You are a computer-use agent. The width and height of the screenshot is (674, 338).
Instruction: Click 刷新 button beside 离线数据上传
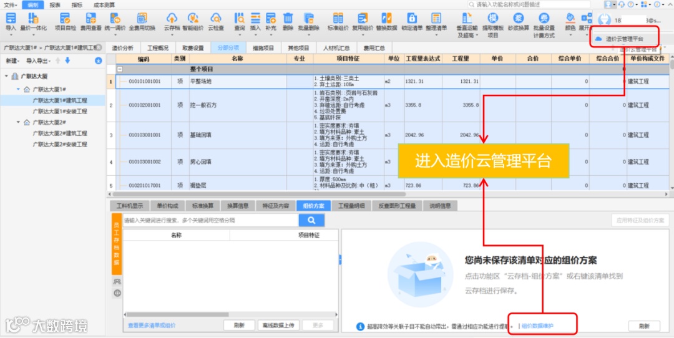click(240, 325)
